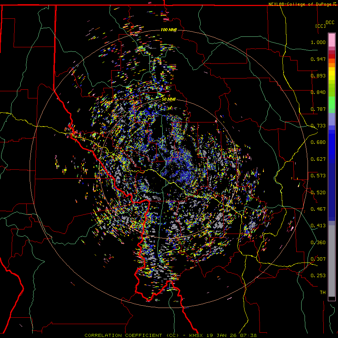Click the KMSX station identifier text
338x338 pixels.
coord(197,335)
